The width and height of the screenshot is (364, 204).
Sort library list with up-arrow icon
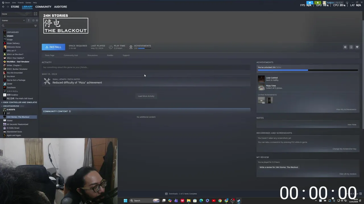tap(28, 20)
